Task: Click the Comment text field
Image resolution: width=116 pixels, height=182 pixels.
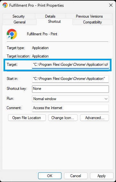Action: (x=70, y=108)
